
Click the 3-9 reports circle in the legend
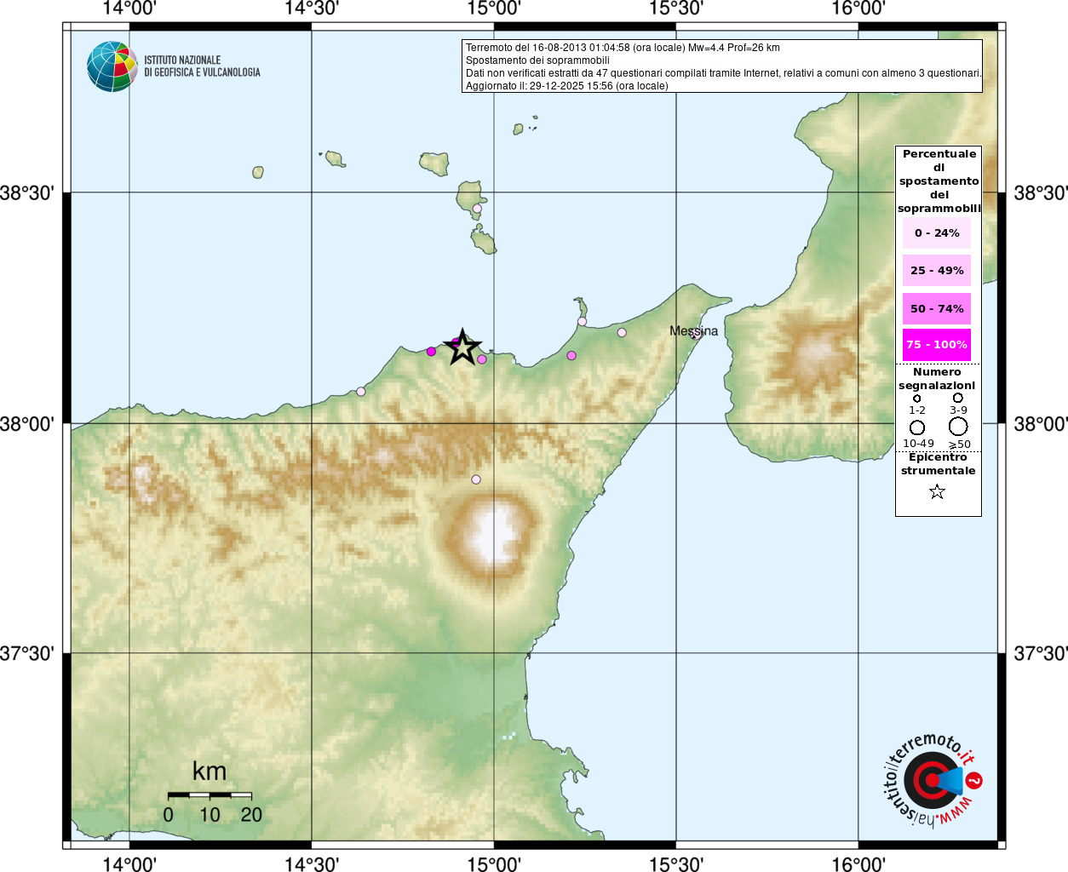tap(958, 398)
